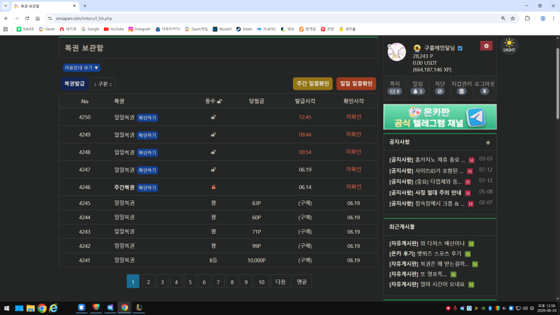Jump to last page with 맨끝
This screenshot has width=560, height=315.
(x=302, y=281)
